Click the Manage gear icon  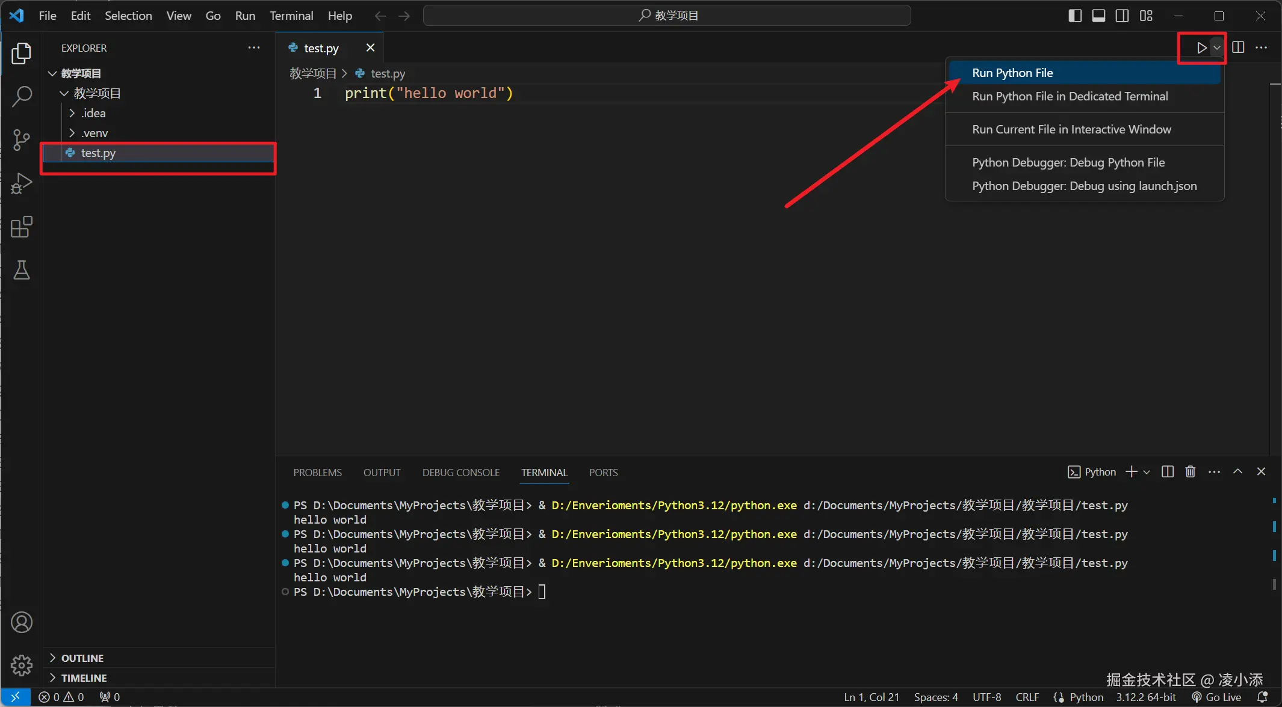click(21, 665)
